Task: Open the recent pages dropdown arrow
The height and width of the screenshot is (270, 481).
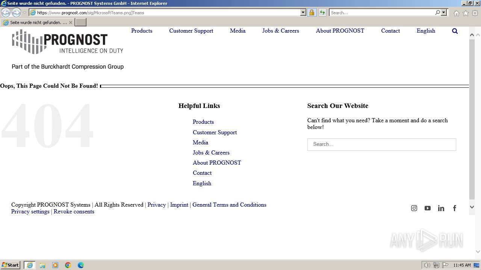Action: click(24, 13)
